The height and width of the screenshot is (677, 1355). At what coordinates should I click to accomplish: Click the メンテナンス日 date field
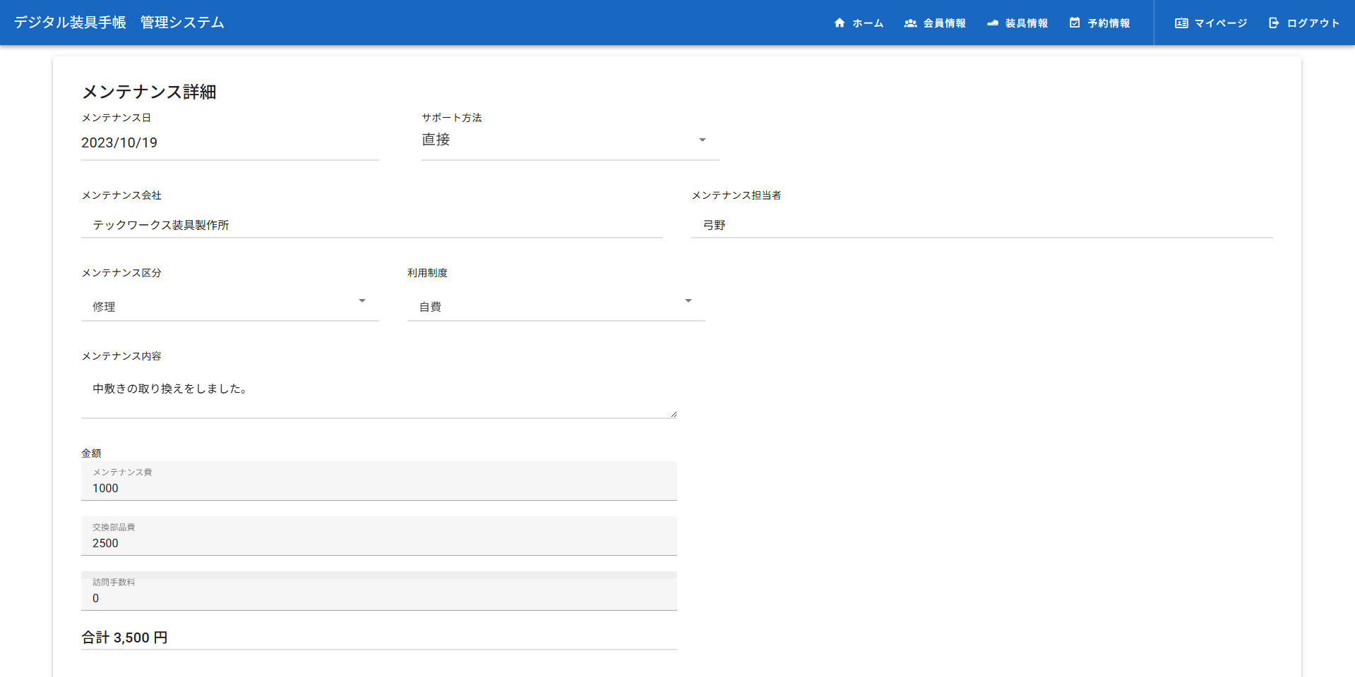point(229,142)
